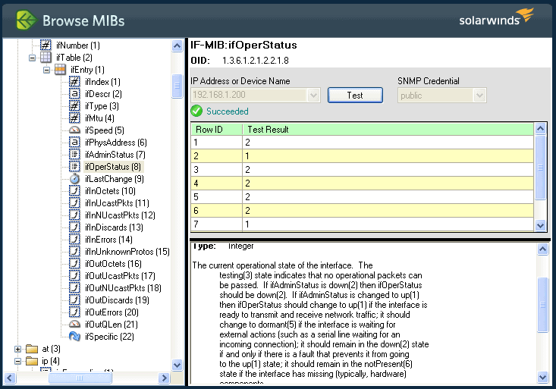
Task: Select ifAdminStatus (7) in the tree
Action: click(x=115, y=154)
